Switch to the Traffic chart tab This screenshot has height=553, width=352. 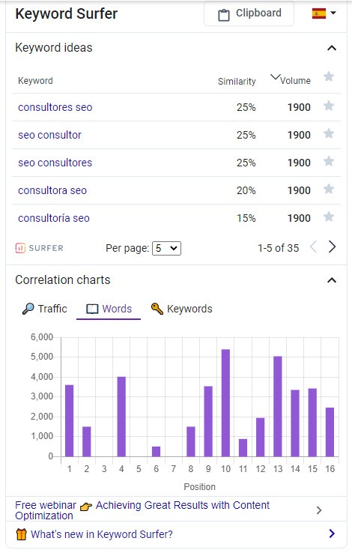(x=45, y=309)
